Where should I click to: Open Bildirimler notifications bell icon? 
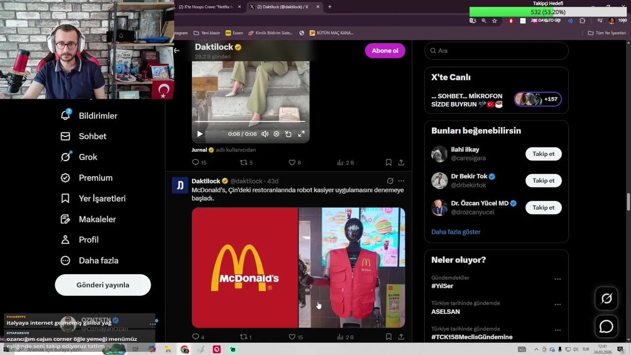(x=66, y=115)
